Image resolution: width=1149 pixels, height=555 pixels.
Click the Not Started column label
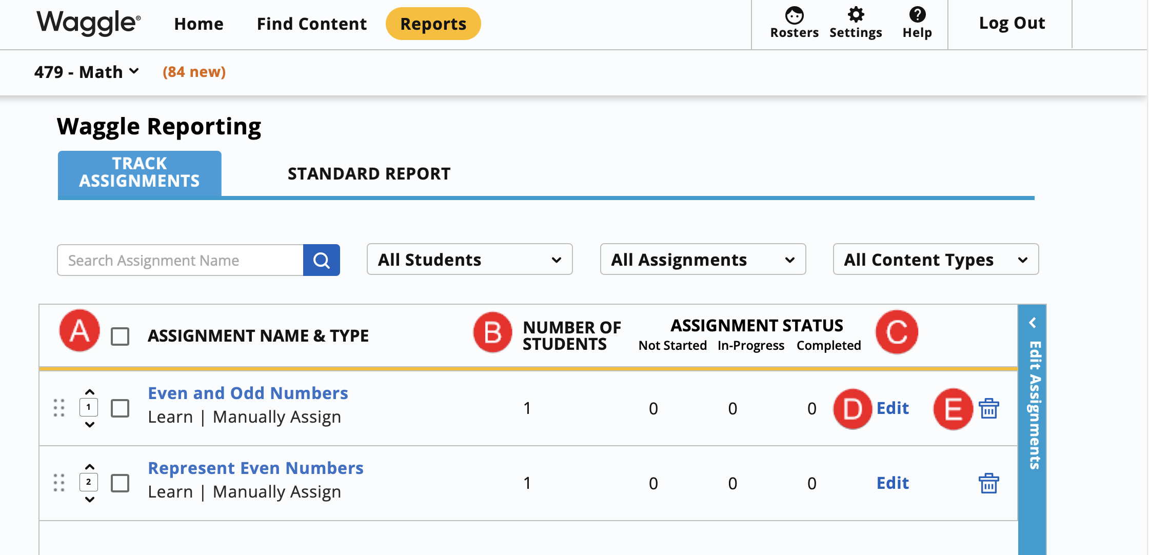pos(672,346)
